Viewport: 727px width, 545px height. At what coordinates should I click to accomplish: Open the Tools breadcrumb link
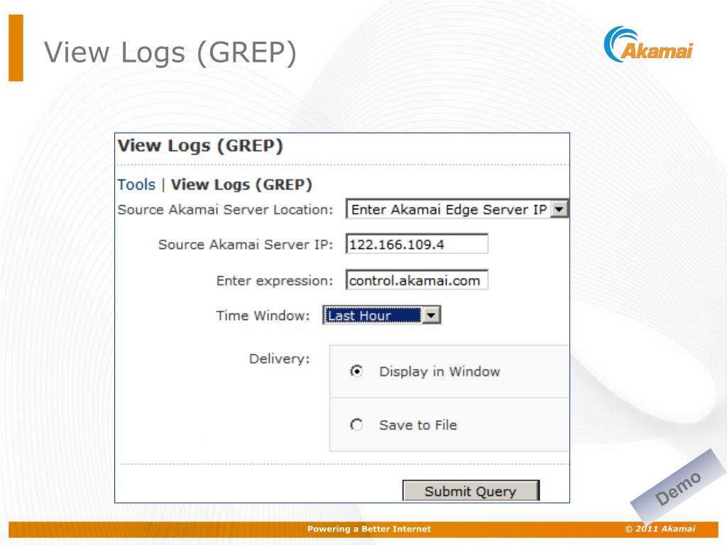136,185
